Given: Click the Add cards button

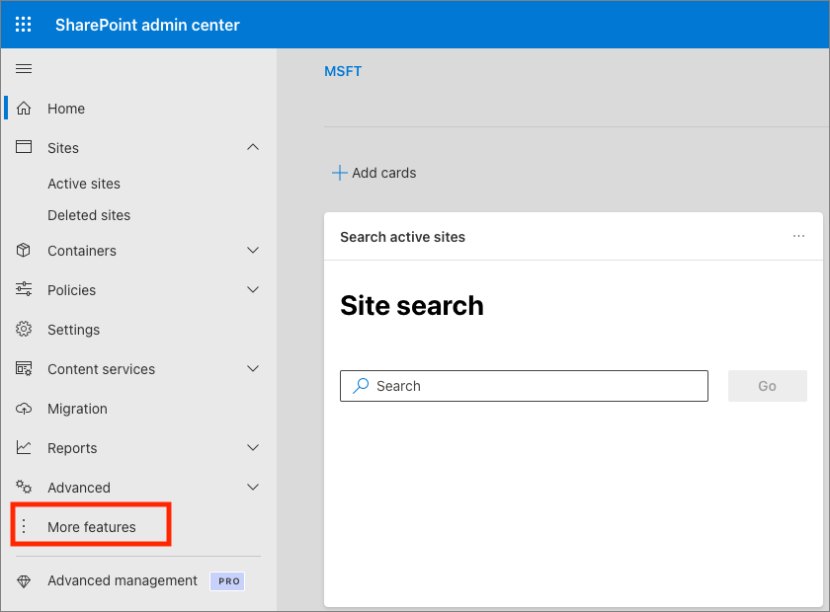Looking at the screenshot, I should (373, 173).
